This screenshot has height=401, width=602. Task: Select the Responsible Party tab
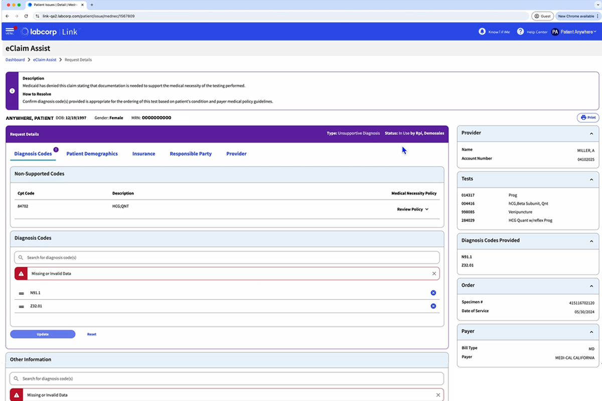[191, 154]
